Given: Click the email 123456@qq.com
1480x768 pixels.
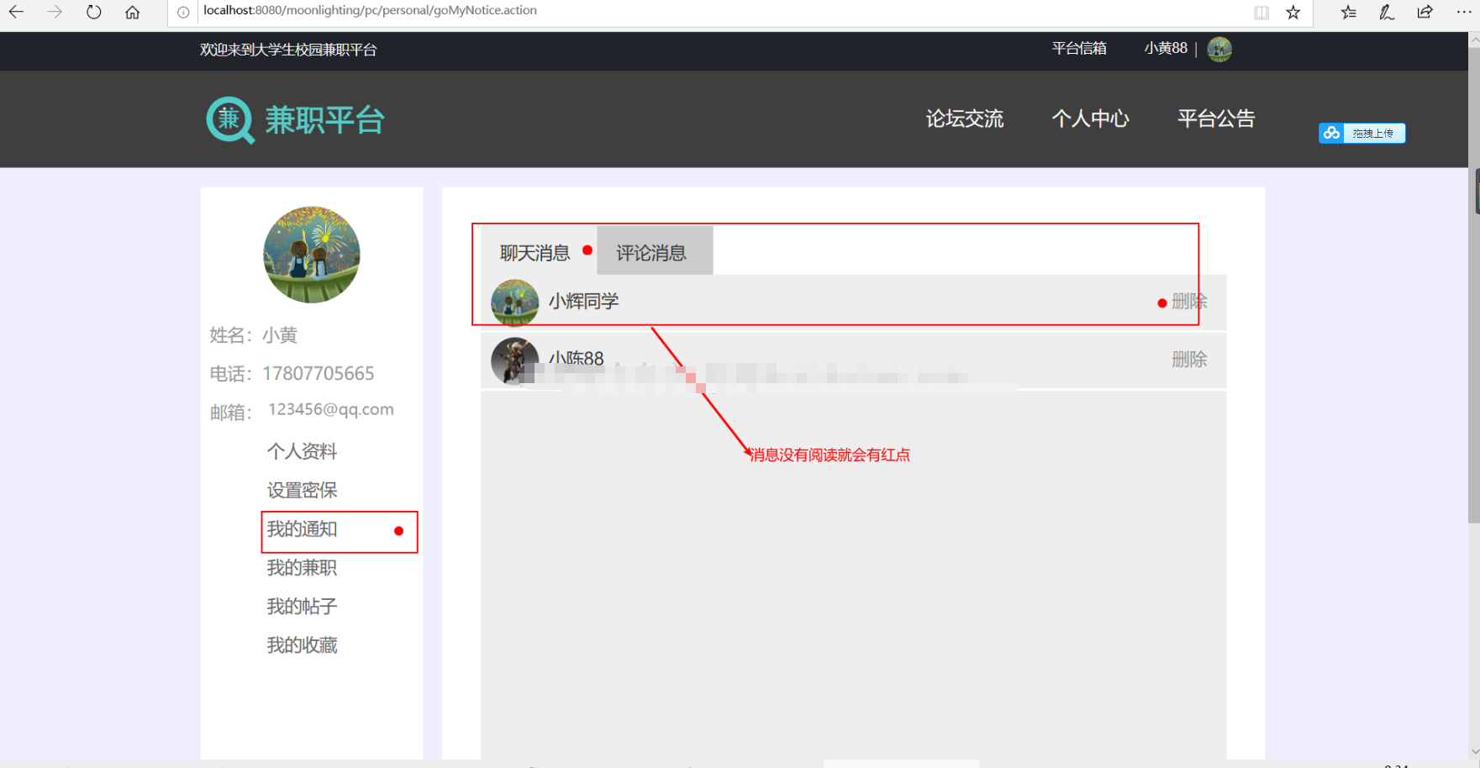Looking at the screenshot, I should coord(331,410).
